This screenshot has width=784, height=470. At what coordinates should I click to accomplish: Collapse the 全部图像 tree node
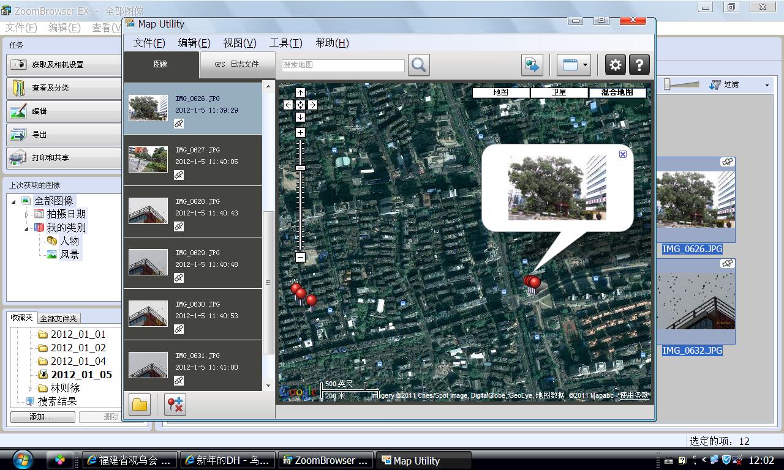pos(13,201)
